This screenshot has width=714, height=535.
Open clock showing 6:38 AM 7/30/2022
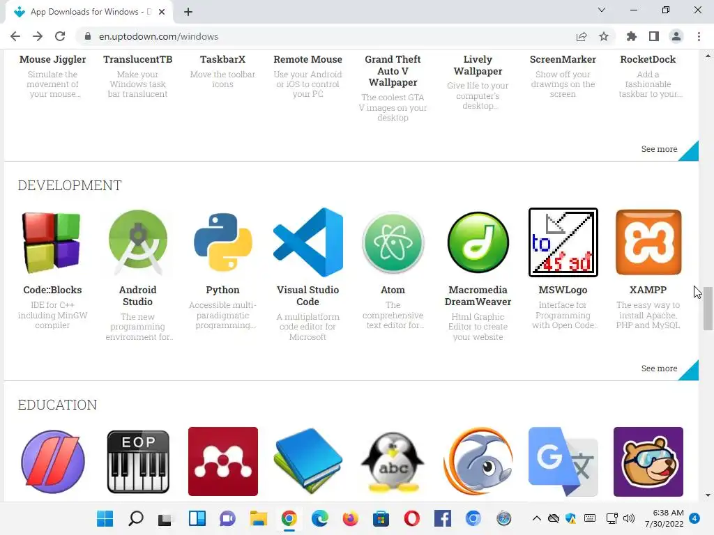[664, 518]
